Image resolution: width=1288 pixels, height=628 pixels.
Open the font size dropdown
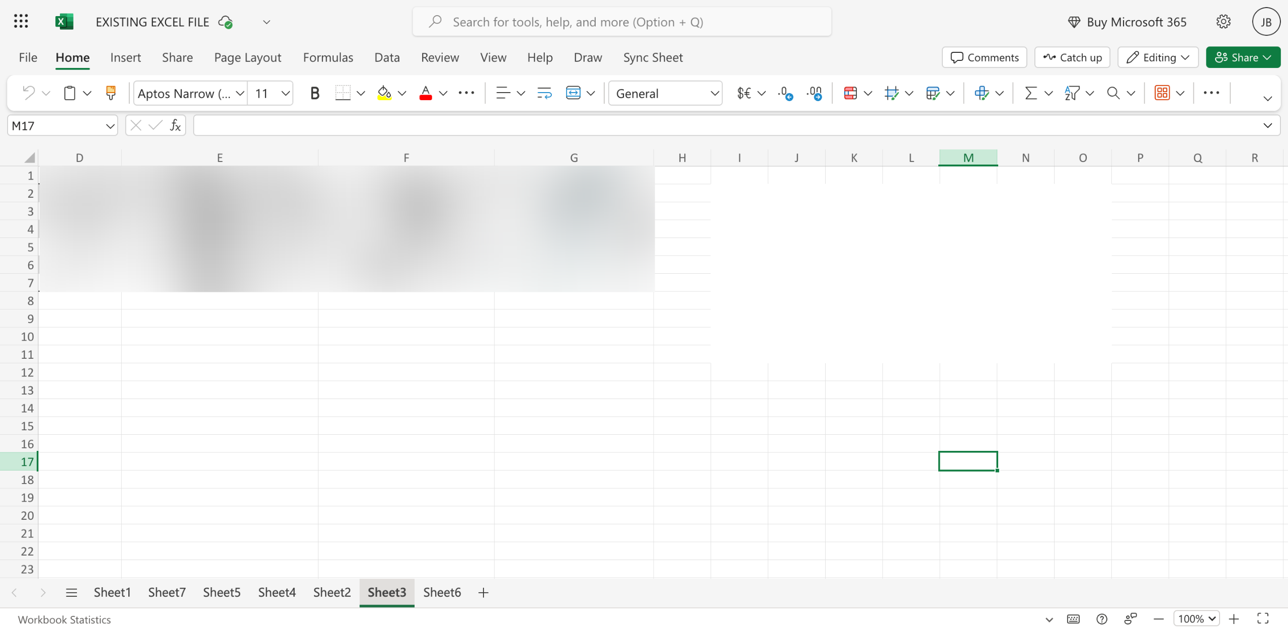[x=285, y=93]
